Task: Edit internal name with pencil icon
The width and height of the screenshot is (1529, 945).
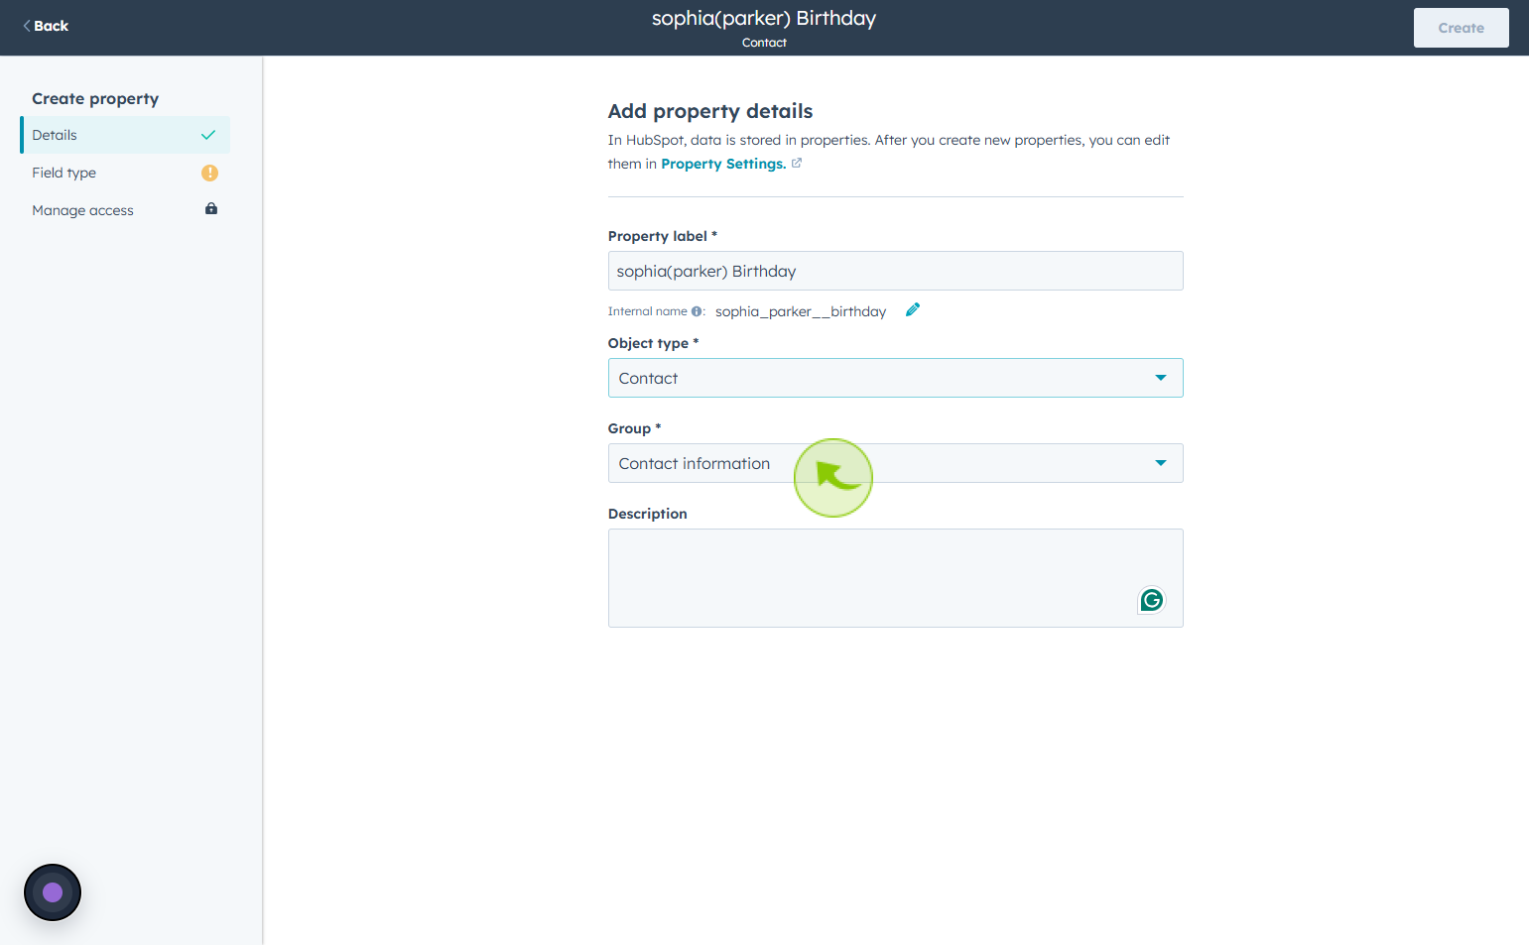Action: (913, 309)
